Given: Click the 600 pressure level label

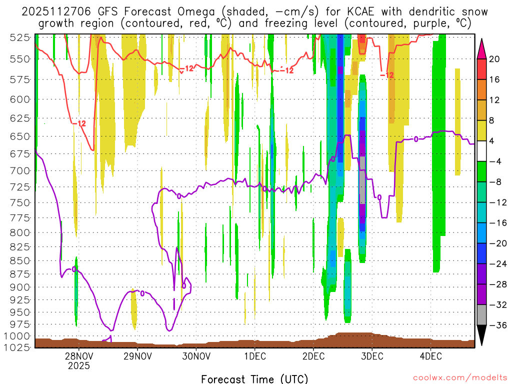Looking at the screenshot, I should click(x=20, y=99).
